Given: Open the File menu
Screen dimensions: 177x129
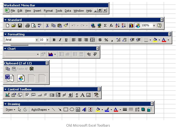Looking at the screenshot, I should tap(13, 11).
